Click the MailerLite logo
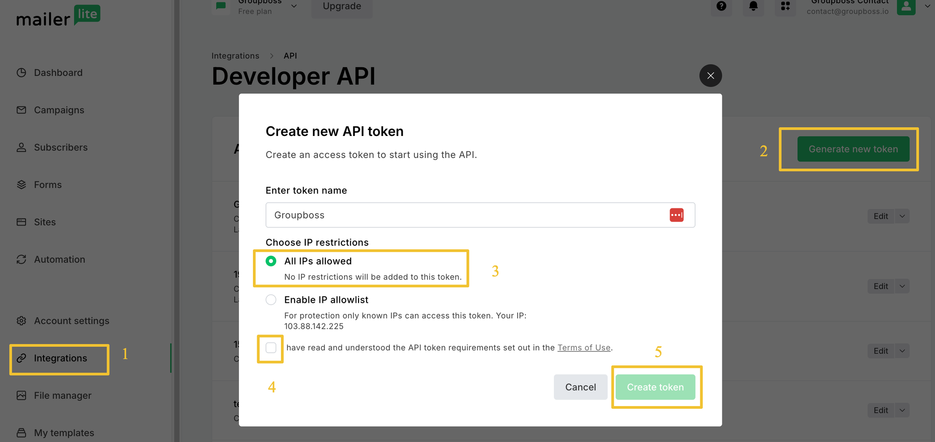 coord(58,16)
